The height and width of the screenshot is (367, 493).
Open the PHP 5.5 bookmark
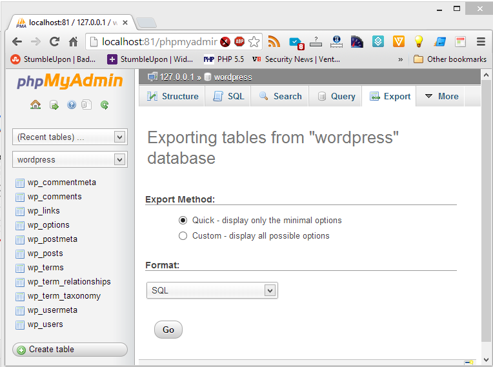(x=223, y=59)
